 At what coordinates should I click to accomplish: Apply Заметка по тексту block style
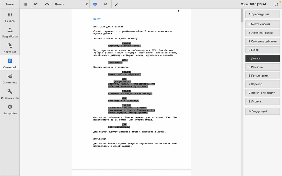pos(263,93)
